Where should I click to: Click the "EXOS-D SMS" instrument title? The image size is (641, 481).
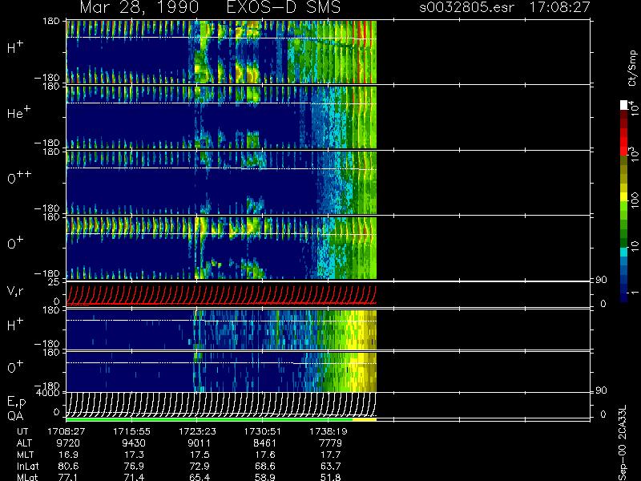284,7
